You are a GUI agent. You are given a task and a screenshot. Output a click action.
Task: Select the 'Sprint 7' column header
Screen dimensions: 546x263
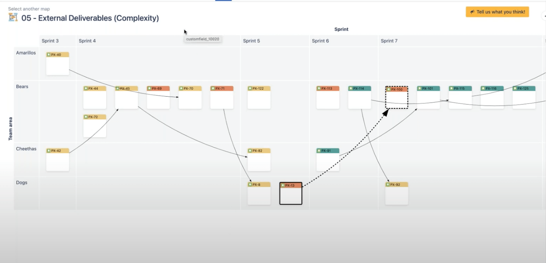389,41
